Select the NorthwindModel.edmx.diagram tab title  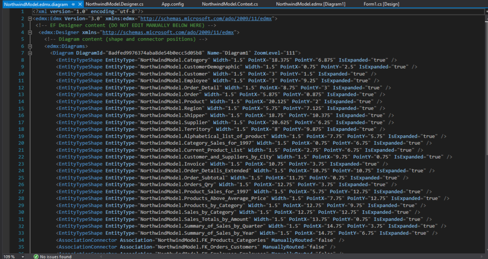pyautogui.click(x=36, y=4)
